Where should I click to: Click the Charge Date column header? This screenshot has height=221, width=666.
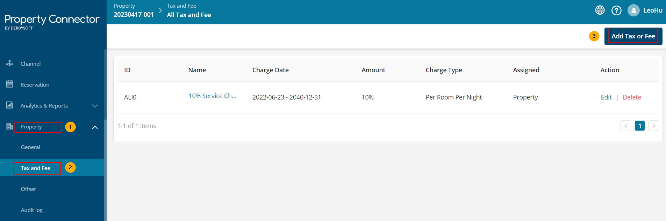click(x=271, y=70)
